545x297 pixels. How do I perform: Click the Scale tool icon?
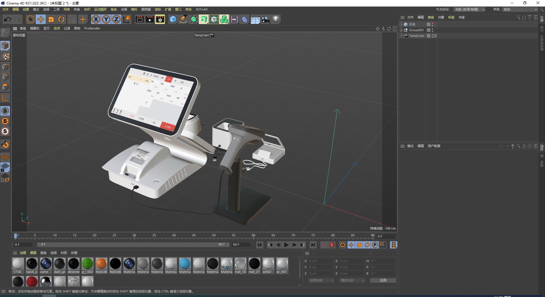pyautogui.click(x=51, y=19)
